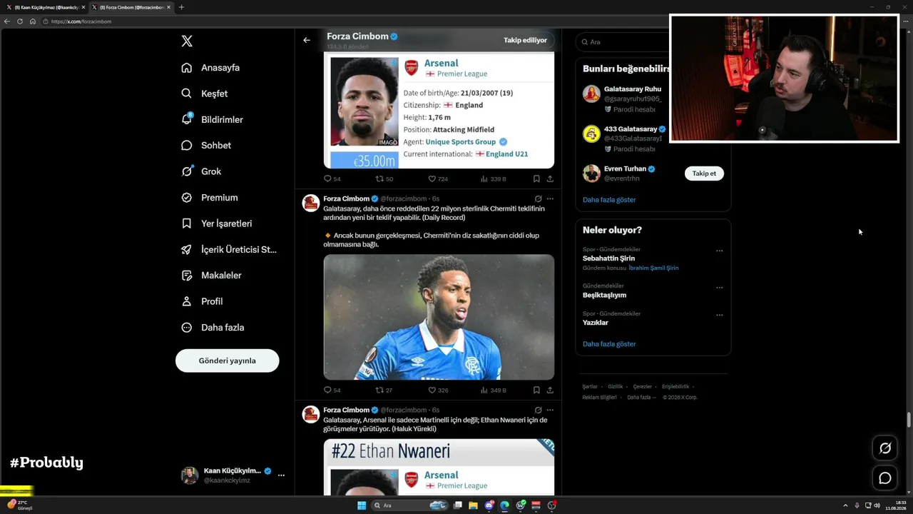Open the floating messages button
This screenshot has width=913, height=514.
pos(885,478)
